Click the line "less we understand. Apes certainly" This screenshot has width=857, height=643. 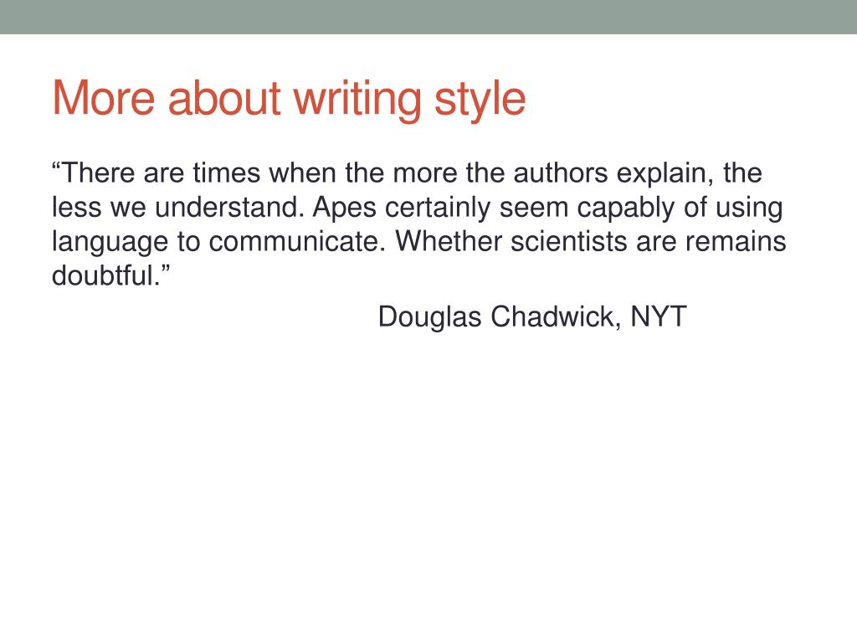[417, 208]
